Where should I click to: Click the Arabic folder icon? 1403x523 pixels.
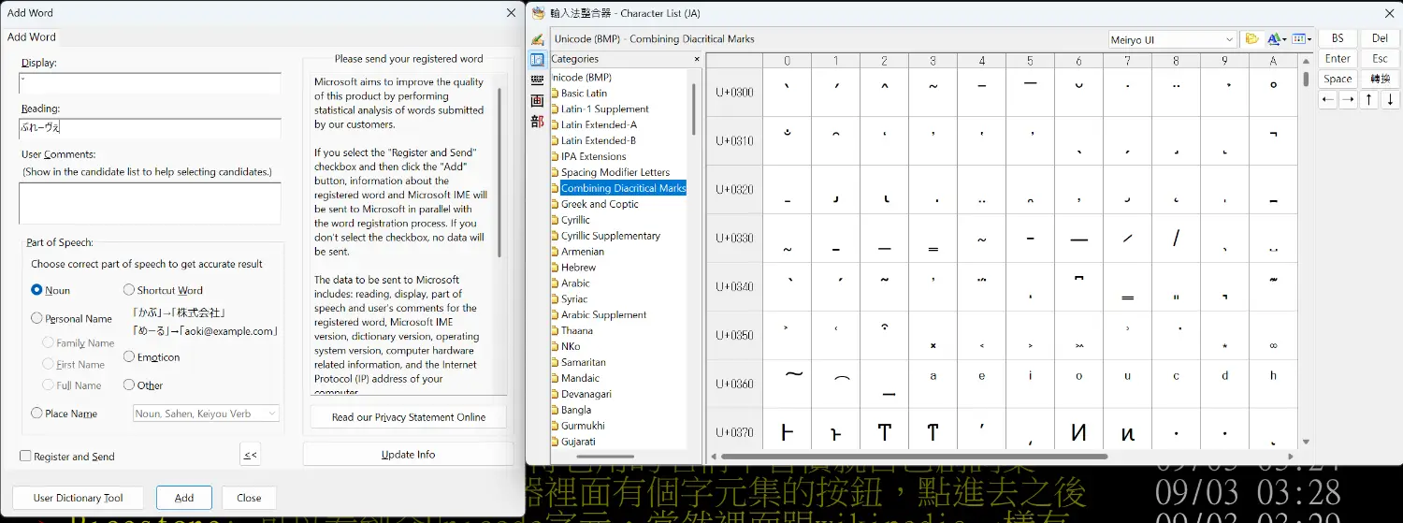pyautogui.click(x=556, y=283)
